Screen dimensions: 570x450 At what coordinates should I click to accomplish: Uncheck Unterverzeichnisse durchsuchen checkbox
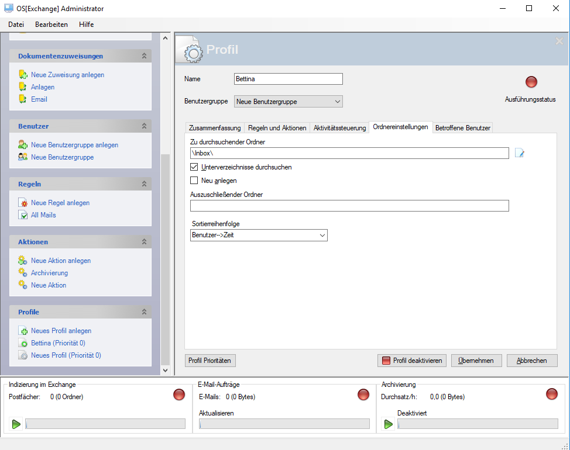tap(194, 167)
